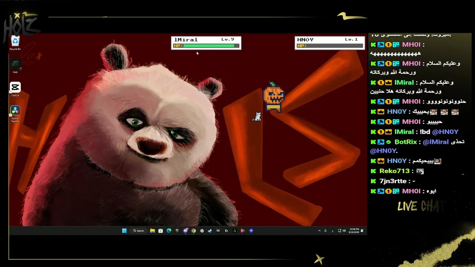The height and width of the screenshot is (267, 475).
Task: Open the notification bell in the tray
Action: 362,231
